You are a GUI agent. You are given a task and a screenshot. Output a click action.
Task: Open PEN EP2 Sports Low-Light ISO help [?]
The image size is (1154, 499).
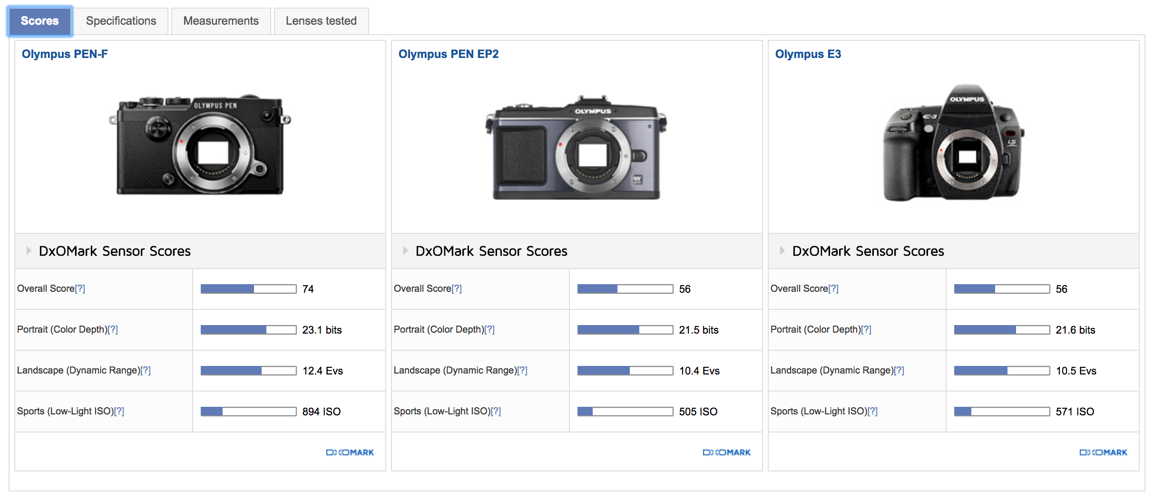point(496,411)
